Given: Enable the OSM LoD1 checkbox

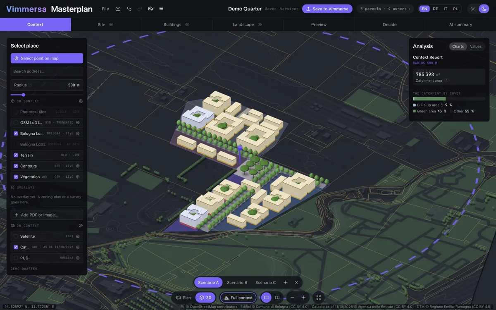Looking at the screenshot, I should 16,123.
